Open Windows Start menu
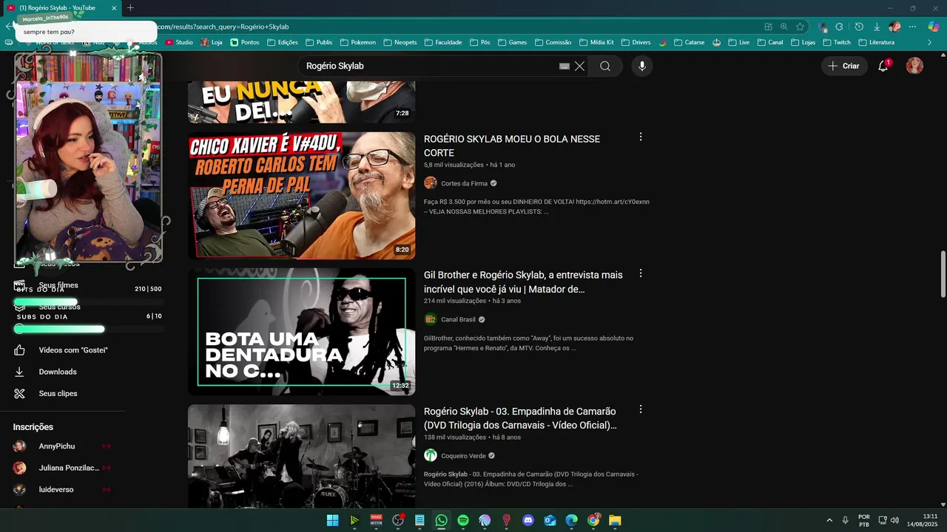The image size is (947, 532). tap(332, 520)
